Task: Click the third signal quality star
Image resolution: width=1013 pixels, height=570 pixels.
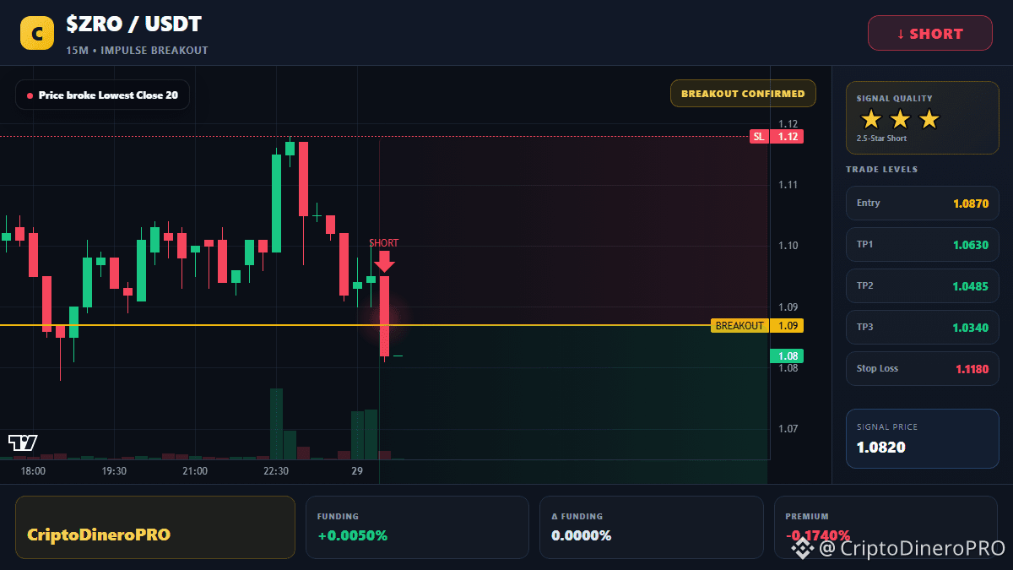Action: [x=929, y=119]
